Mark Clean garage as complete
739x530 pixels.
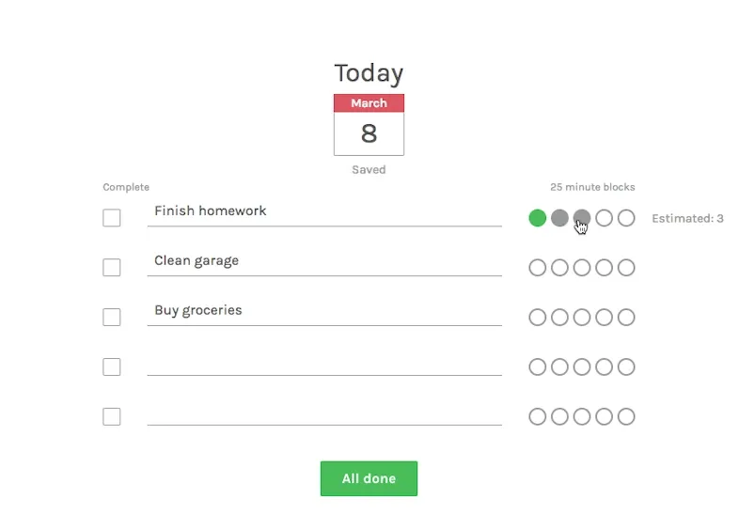click(112, 268)
